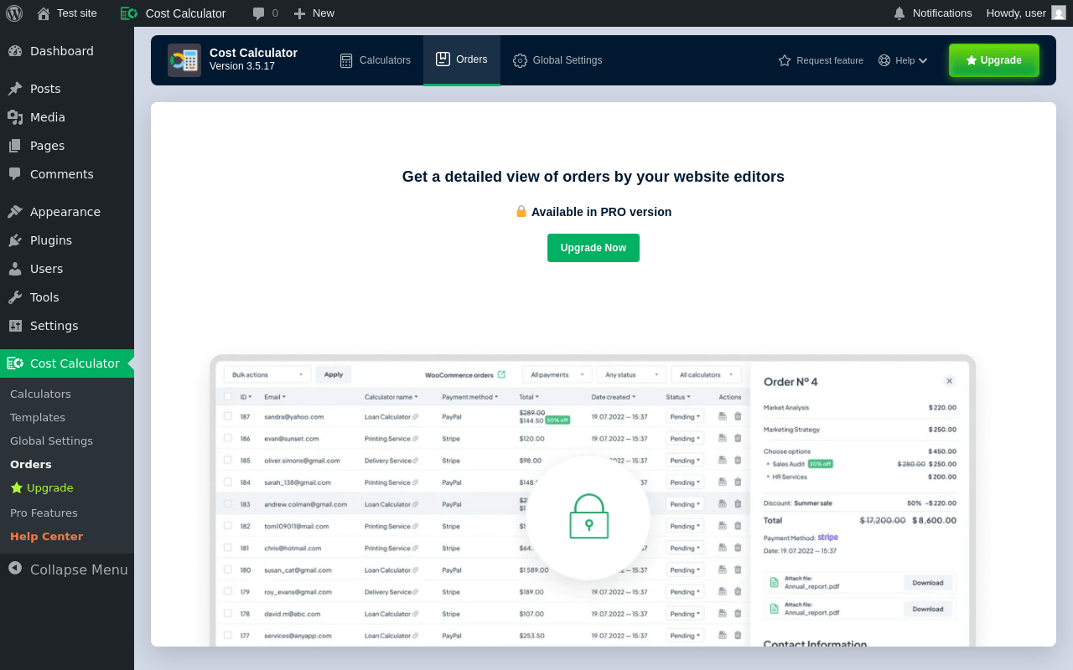1073x670 pixels.
Task: Expand the Help dropdown
Action: pos(903,60)
